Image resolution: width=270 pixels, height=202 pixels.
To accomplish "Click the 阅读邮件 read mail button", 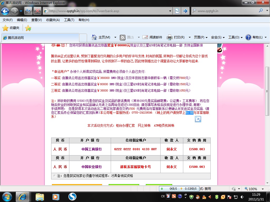I will point(152,37).
